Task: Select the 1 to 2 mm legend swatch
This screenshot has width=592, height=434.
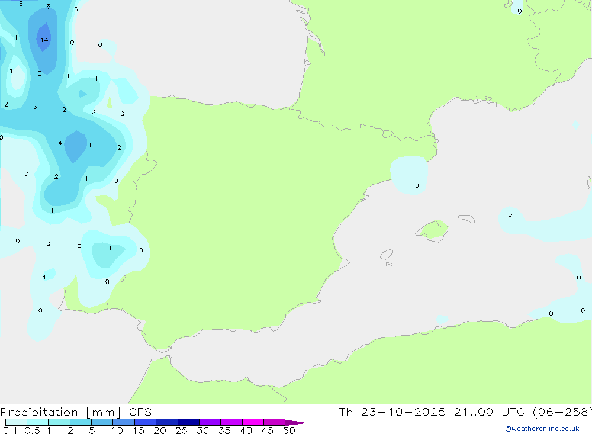Action: coord(59,422)
